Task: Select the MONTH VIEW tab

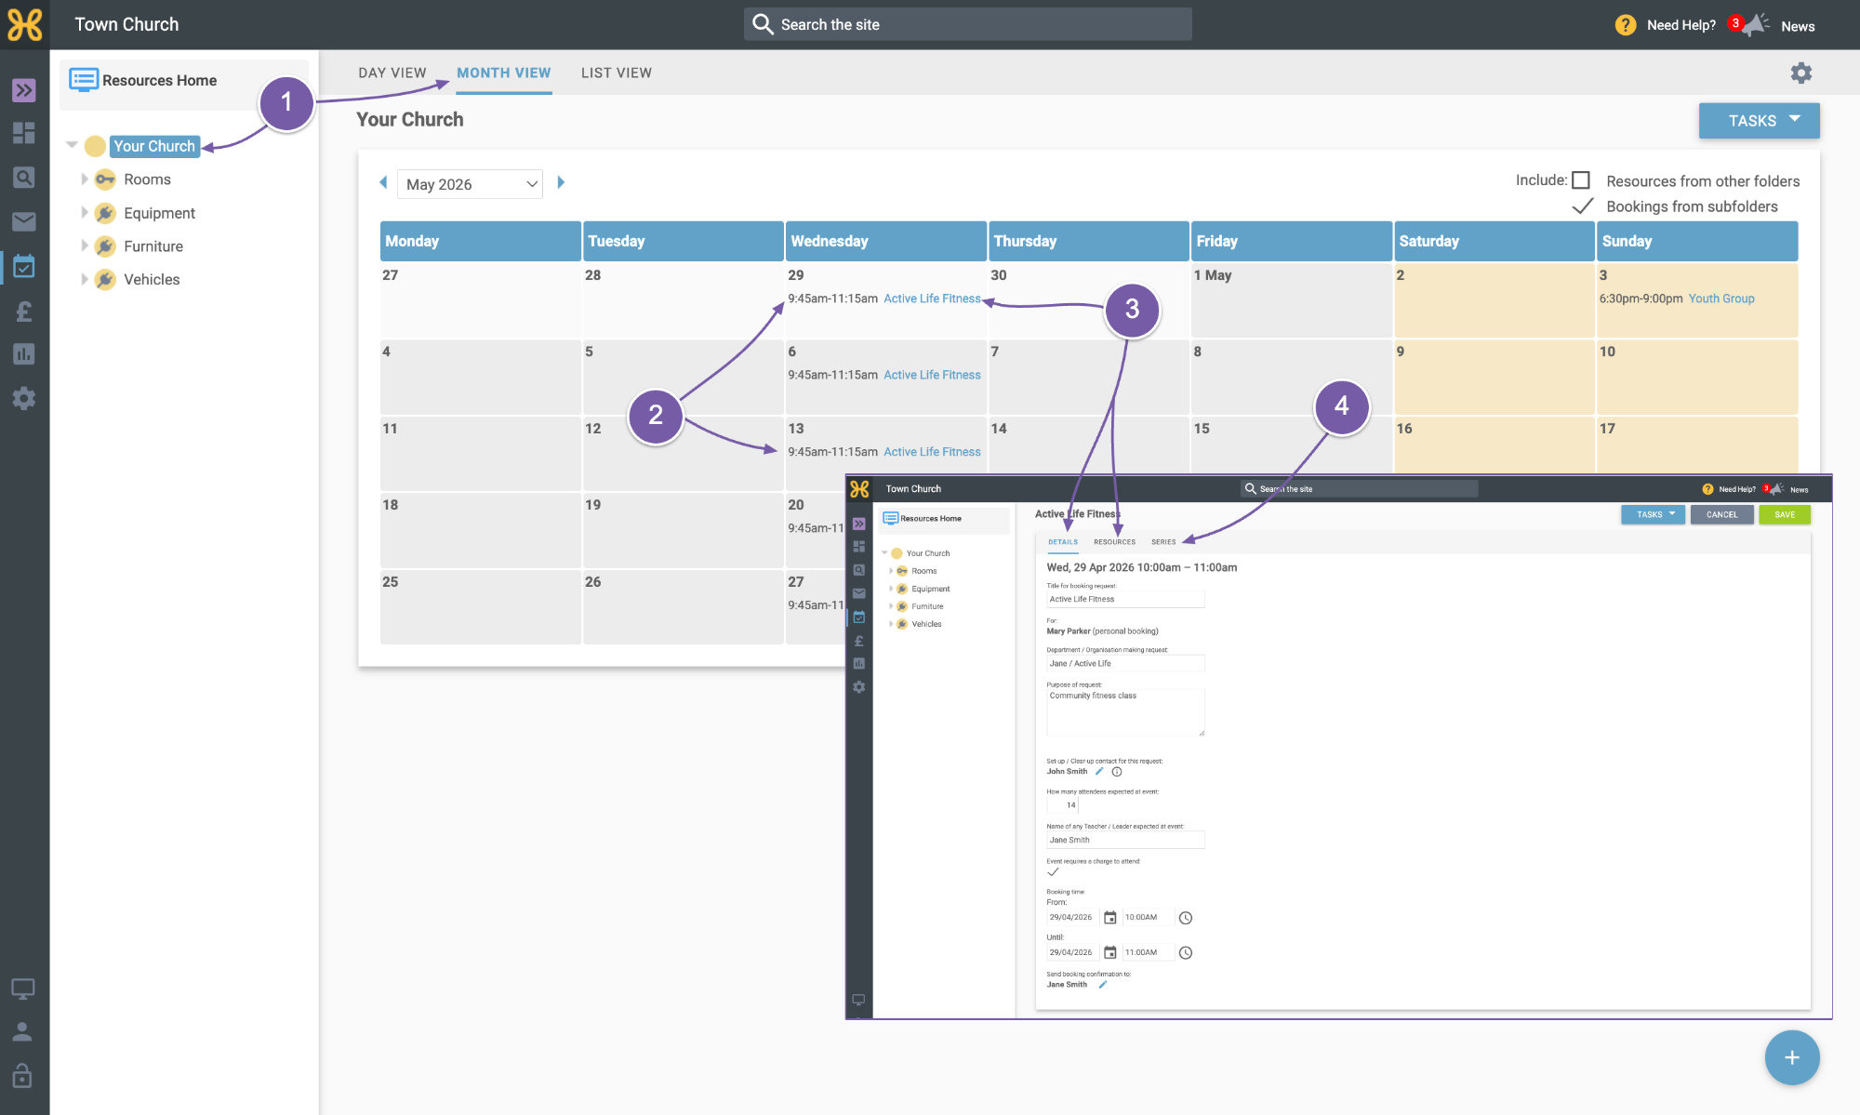Action: pyautogui.click(x=504, y=73)
